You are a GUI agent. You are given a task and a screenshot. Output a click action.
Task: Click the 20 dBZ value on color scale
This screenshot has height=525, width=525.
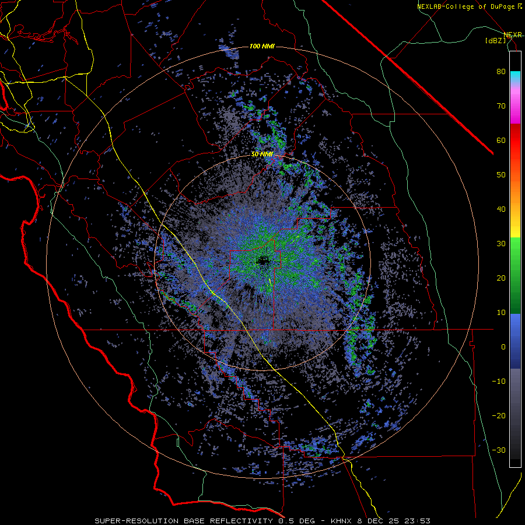coord(501,278)
